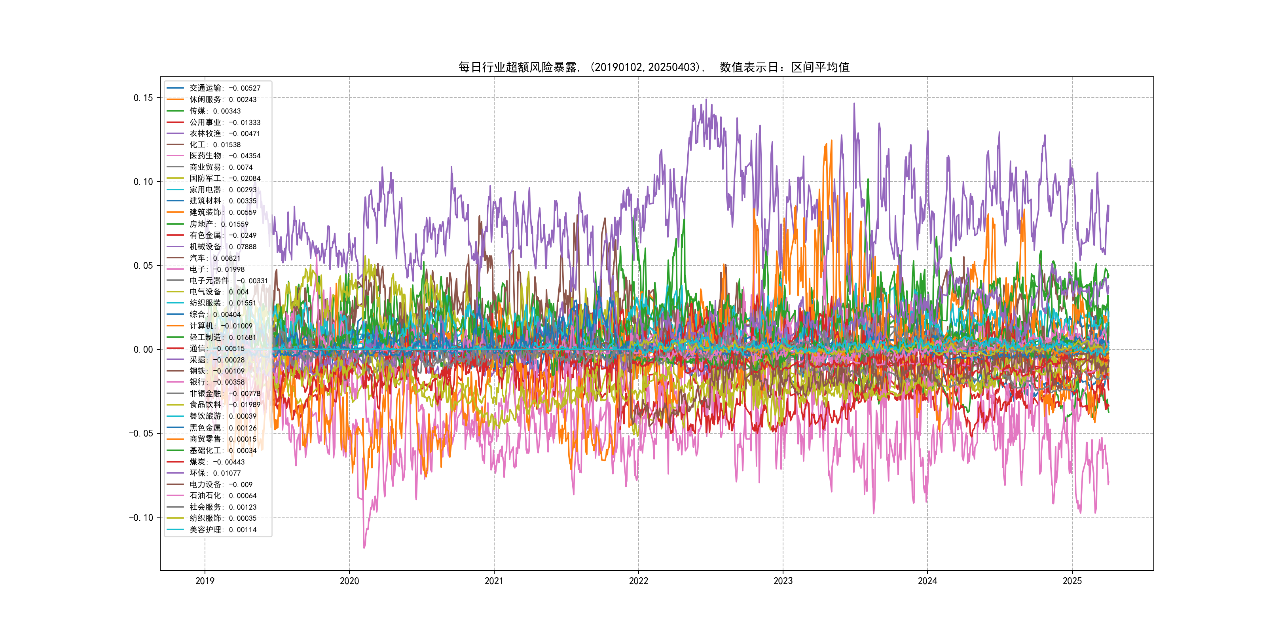Click the 煤炭 legend color swatch
The image size is (1282, 641).
click(175, 462)
